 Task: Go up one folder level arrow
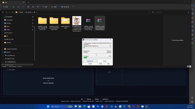(12, 12)
